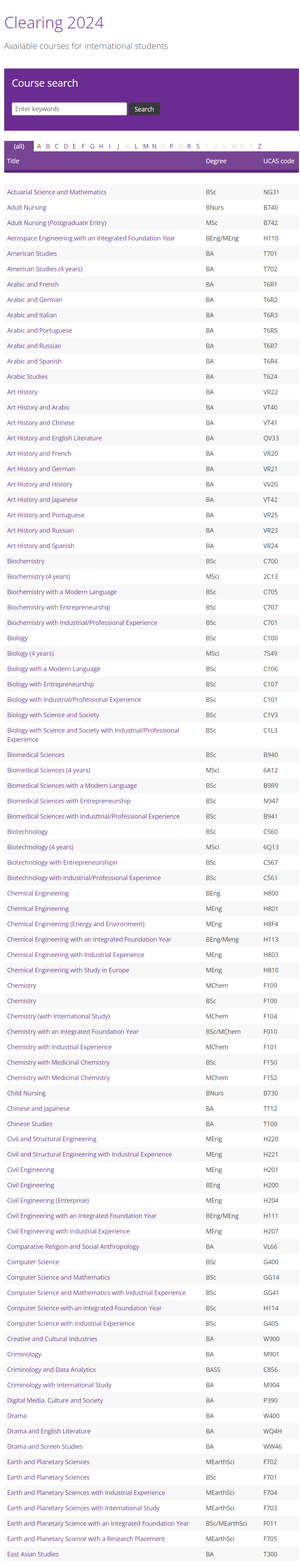This screenshot has width=300, height=1561.
Task: Open the East Asian Studies link
Action: [x=33, y=1554]
